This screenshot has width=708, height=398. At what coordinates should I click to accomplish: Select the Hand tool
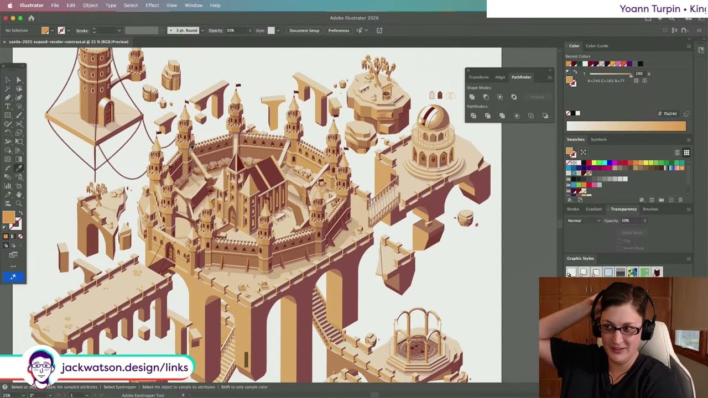pyautogui.click(x=19, y=194)
